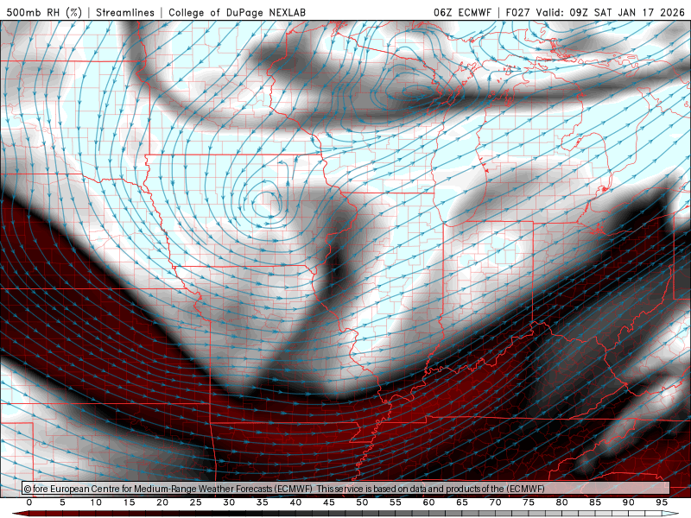Click the "Valid: 09Z SAT JAN 17 2026" text

click(610, 12)
